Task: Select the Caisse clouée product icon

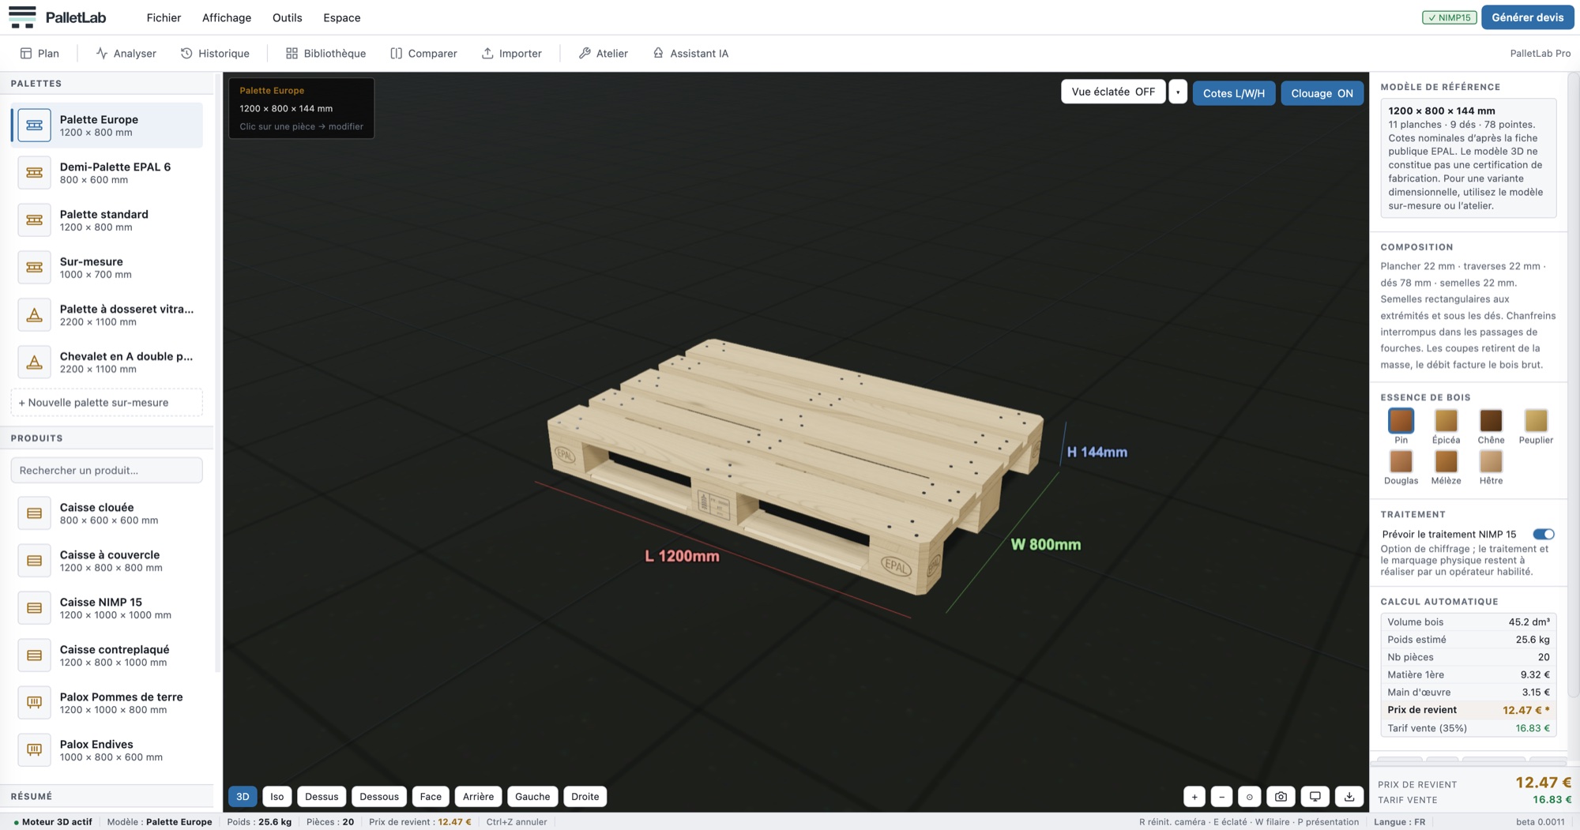Action: (34, 513)
